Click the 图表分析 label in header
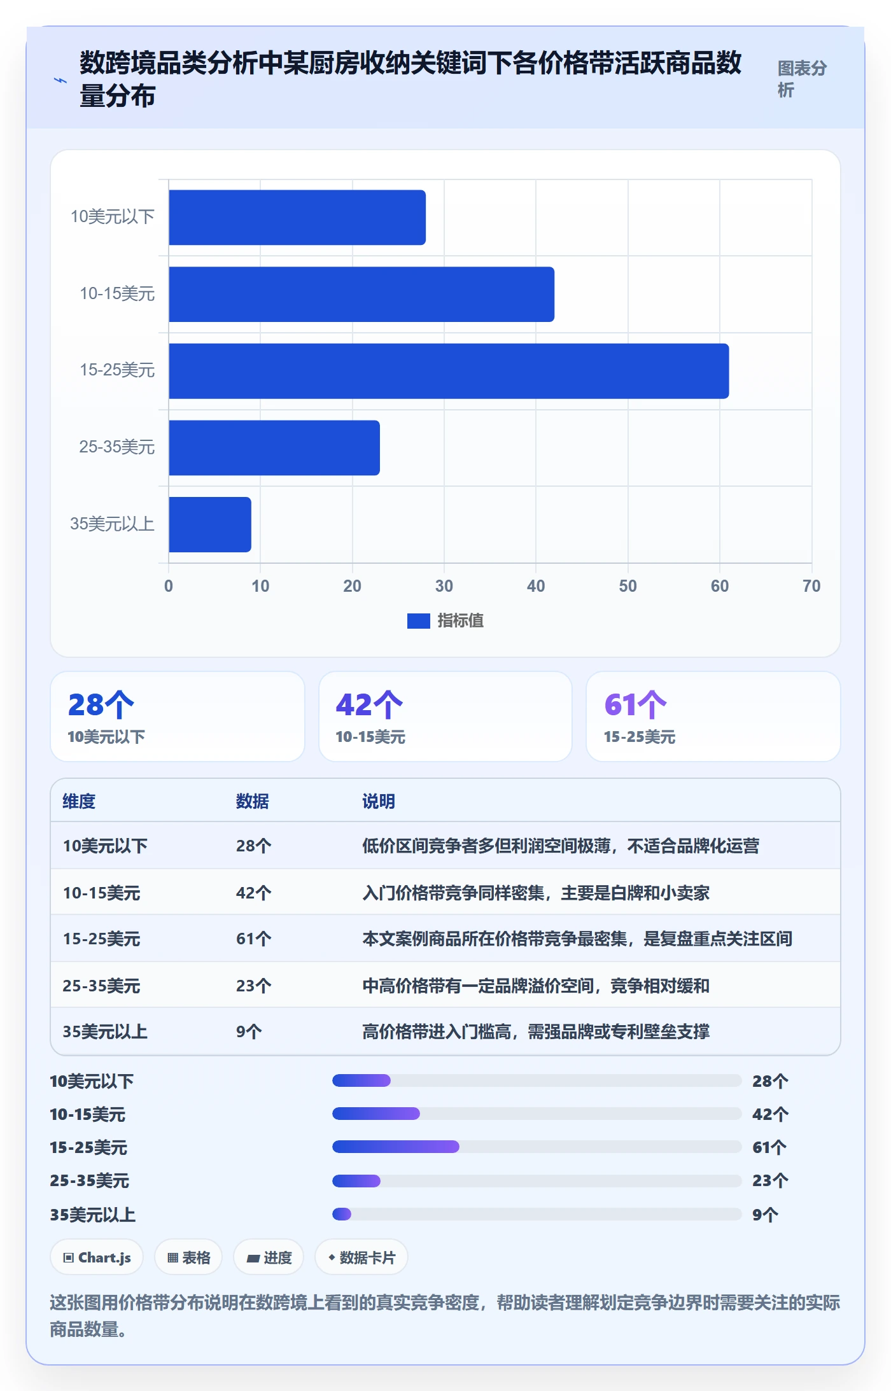The image size is (891, 1391). (x=802, y=79)
